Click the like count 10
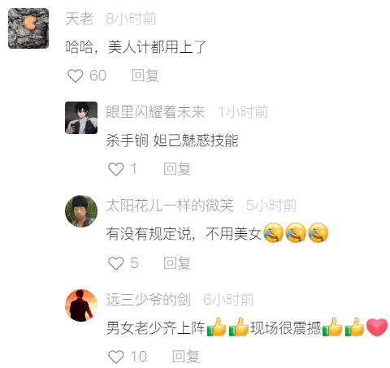 [x=139, y=357]
